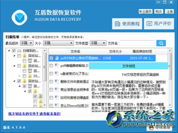Check the 如何恢复移动硬盘 file checkbox
This screenshot has width=178, height=133.
(51, 97)
